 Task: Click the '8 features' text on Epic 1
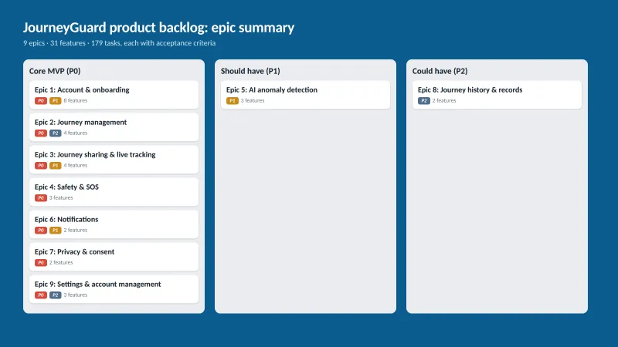(75, 101)
